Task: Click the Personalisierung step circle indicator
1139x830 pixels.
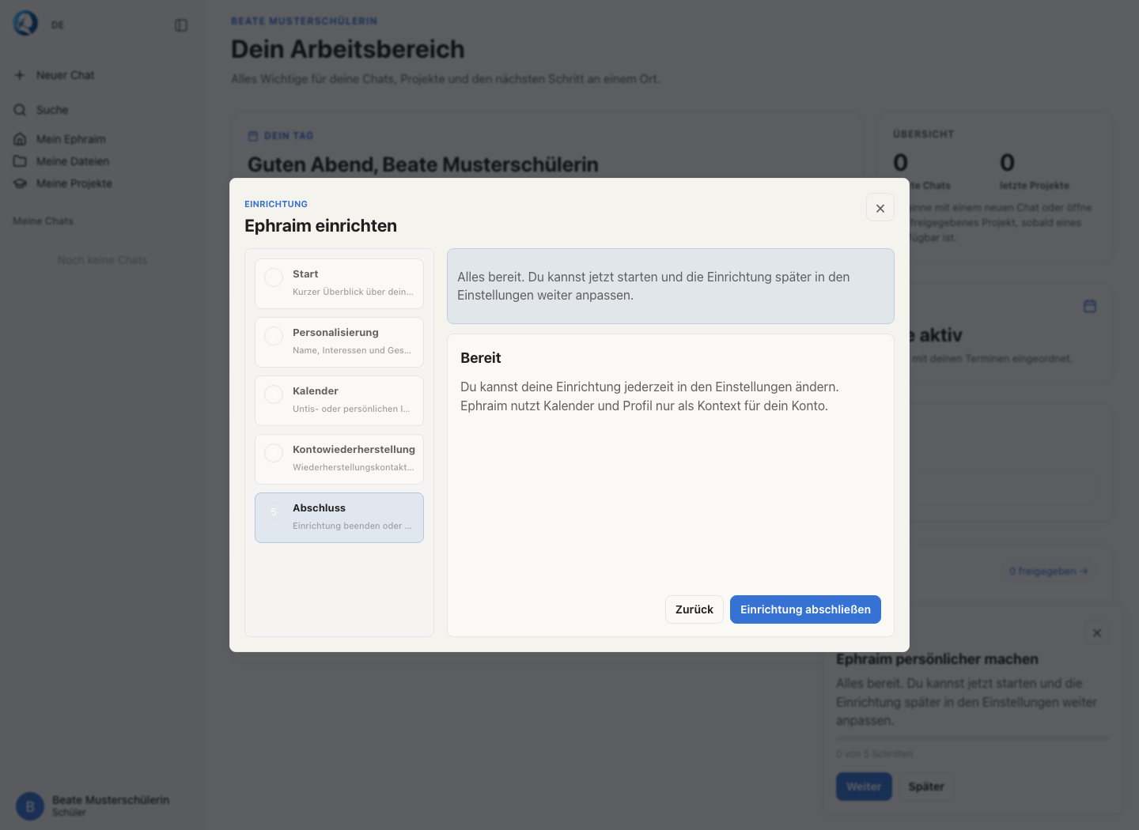Action: [x=274, y=336]
